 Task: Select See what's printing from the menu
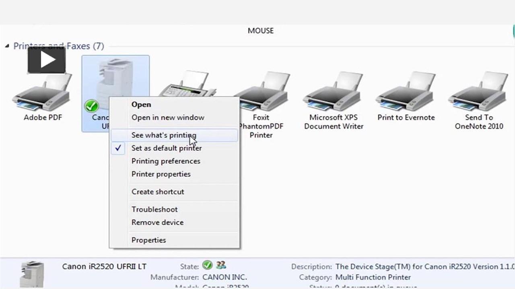[x=164, y=135]
